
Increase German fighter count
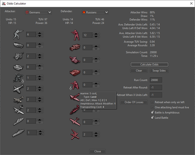coord(40,87)
